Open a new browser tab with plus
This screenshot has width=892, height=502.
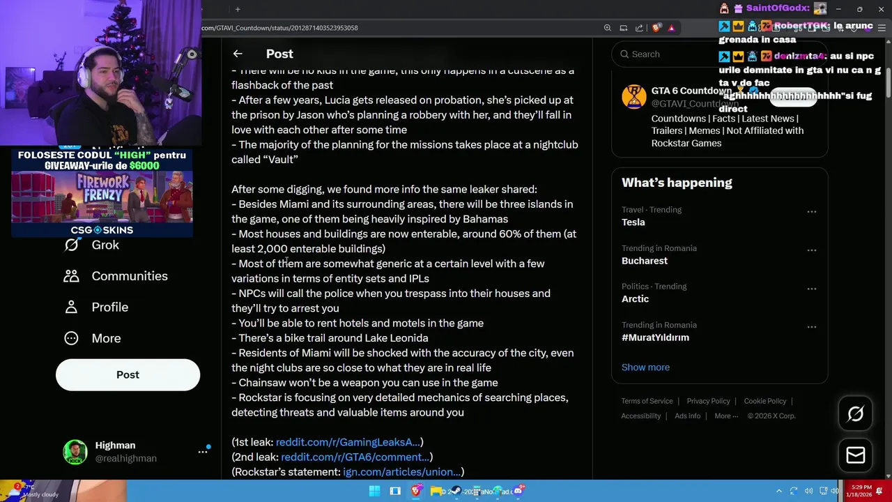[238, 9]
